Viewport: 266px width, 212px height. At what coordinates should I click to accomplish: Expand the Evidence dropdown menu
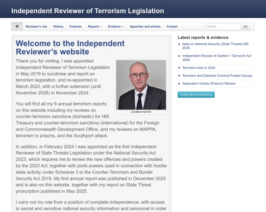116,26
